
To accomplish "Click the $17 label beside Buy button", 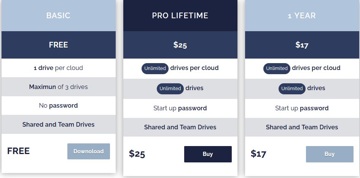I will coord(258,154).
